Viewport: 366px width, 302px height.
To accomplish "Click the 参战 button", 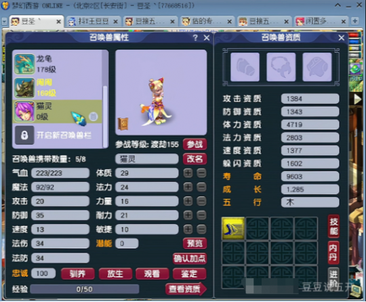I will (195, 145).
